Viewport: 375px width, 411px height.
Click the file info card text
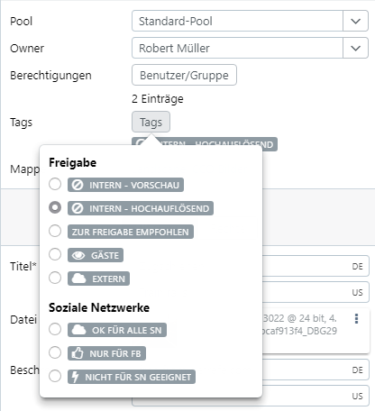coord(300,324)
